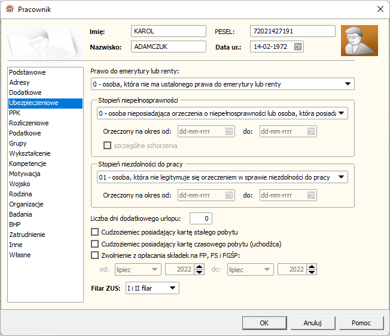Click the Imię field containing KAROL
Viewport: 390px width, 336px height.
tap(169, 31)
